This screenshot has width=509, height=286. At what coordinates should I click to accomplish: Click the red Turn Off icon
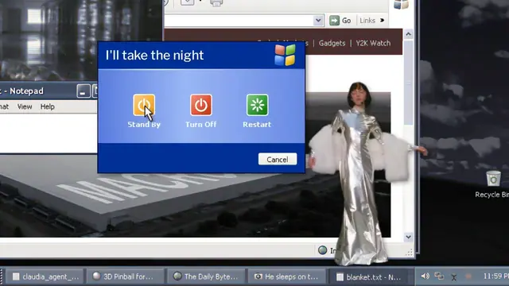click(x=201, y=105)
